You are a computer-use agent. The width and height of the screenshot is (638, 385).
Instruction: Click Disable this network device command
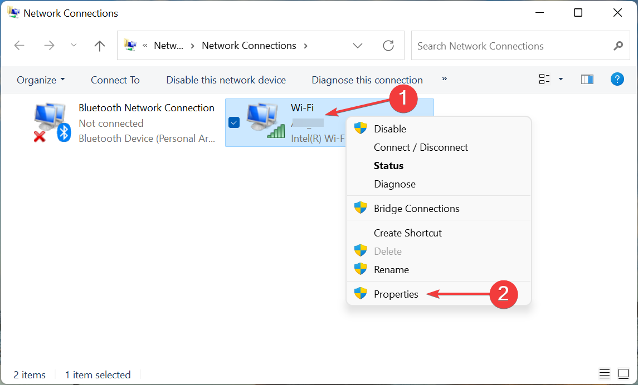pyautogui.click(x=226, y=80)
